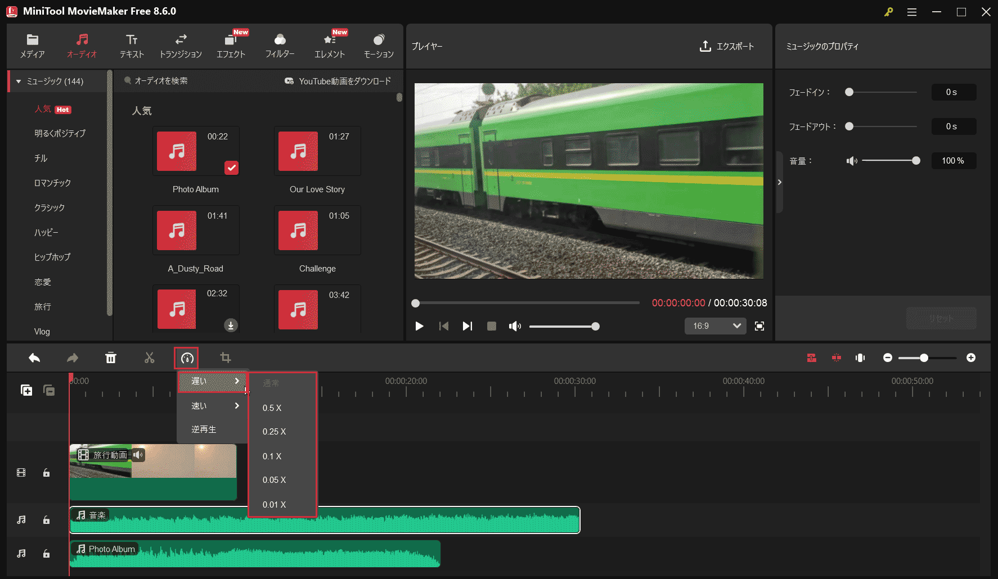The image size is (998, 579).
Task: Click the redo arrow icon
Action: tap(72, 358)
